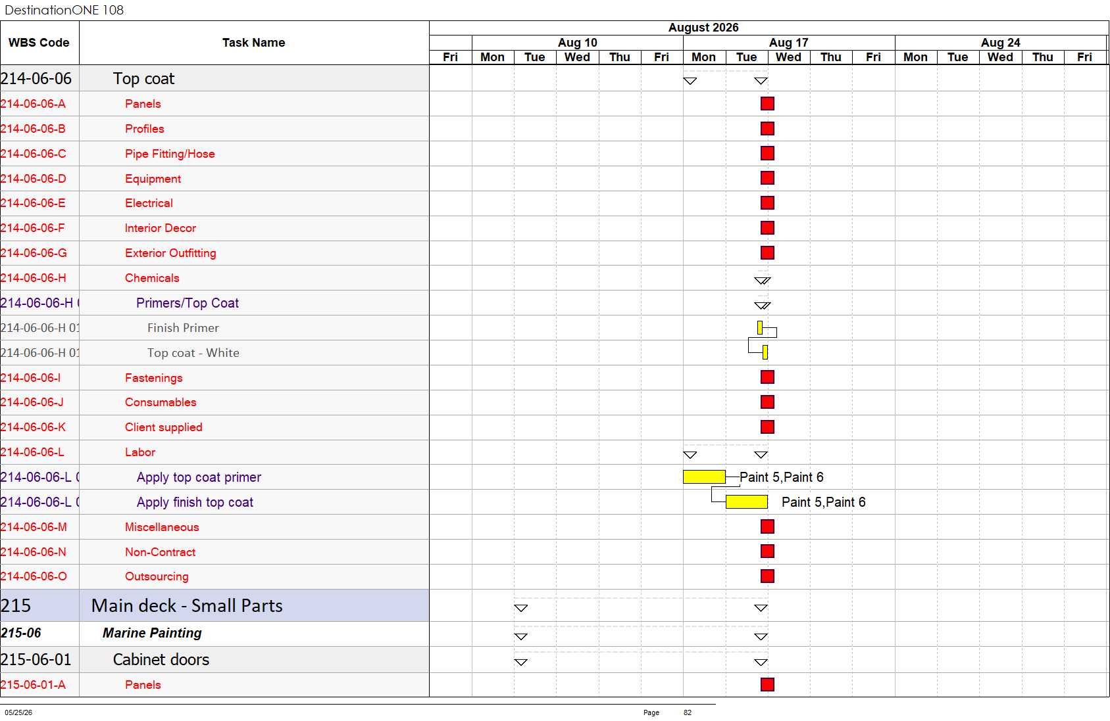Screen dimensions: 1110x721
Task: Click the yellow bar for Apply finish top coat
Action: [x=747, y=502]
